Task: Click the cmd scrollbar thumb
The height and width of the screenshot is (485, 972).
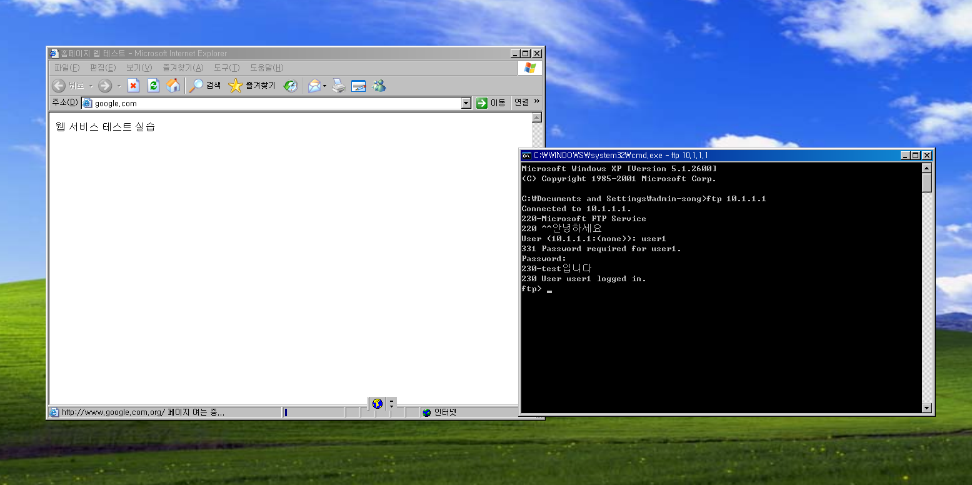Action: [x=927, y=182]
